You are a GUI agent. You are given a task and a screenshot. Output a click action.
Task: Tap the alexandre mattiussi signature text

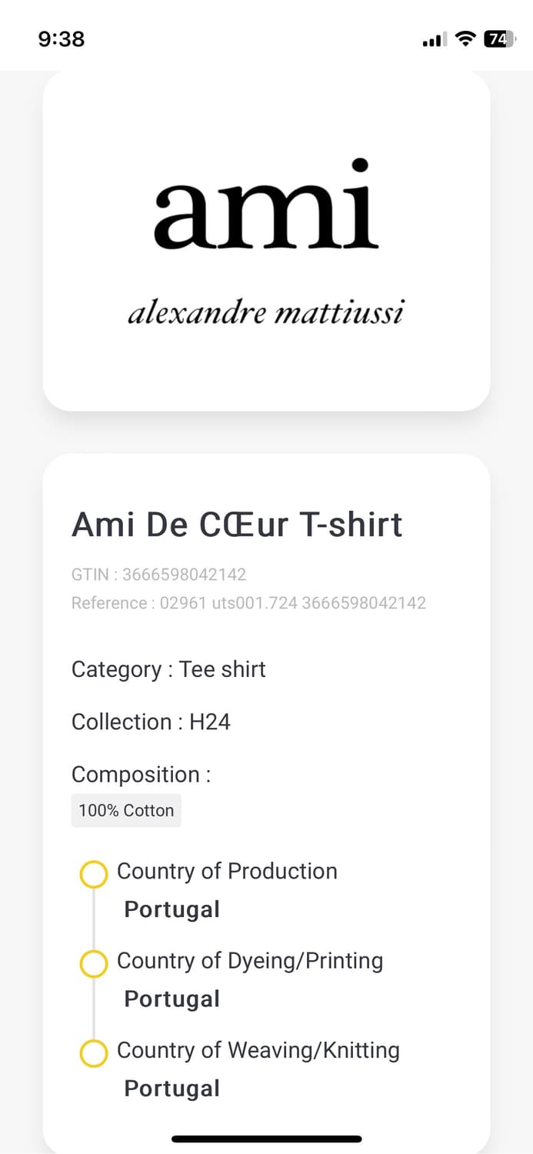pos(266,314)
